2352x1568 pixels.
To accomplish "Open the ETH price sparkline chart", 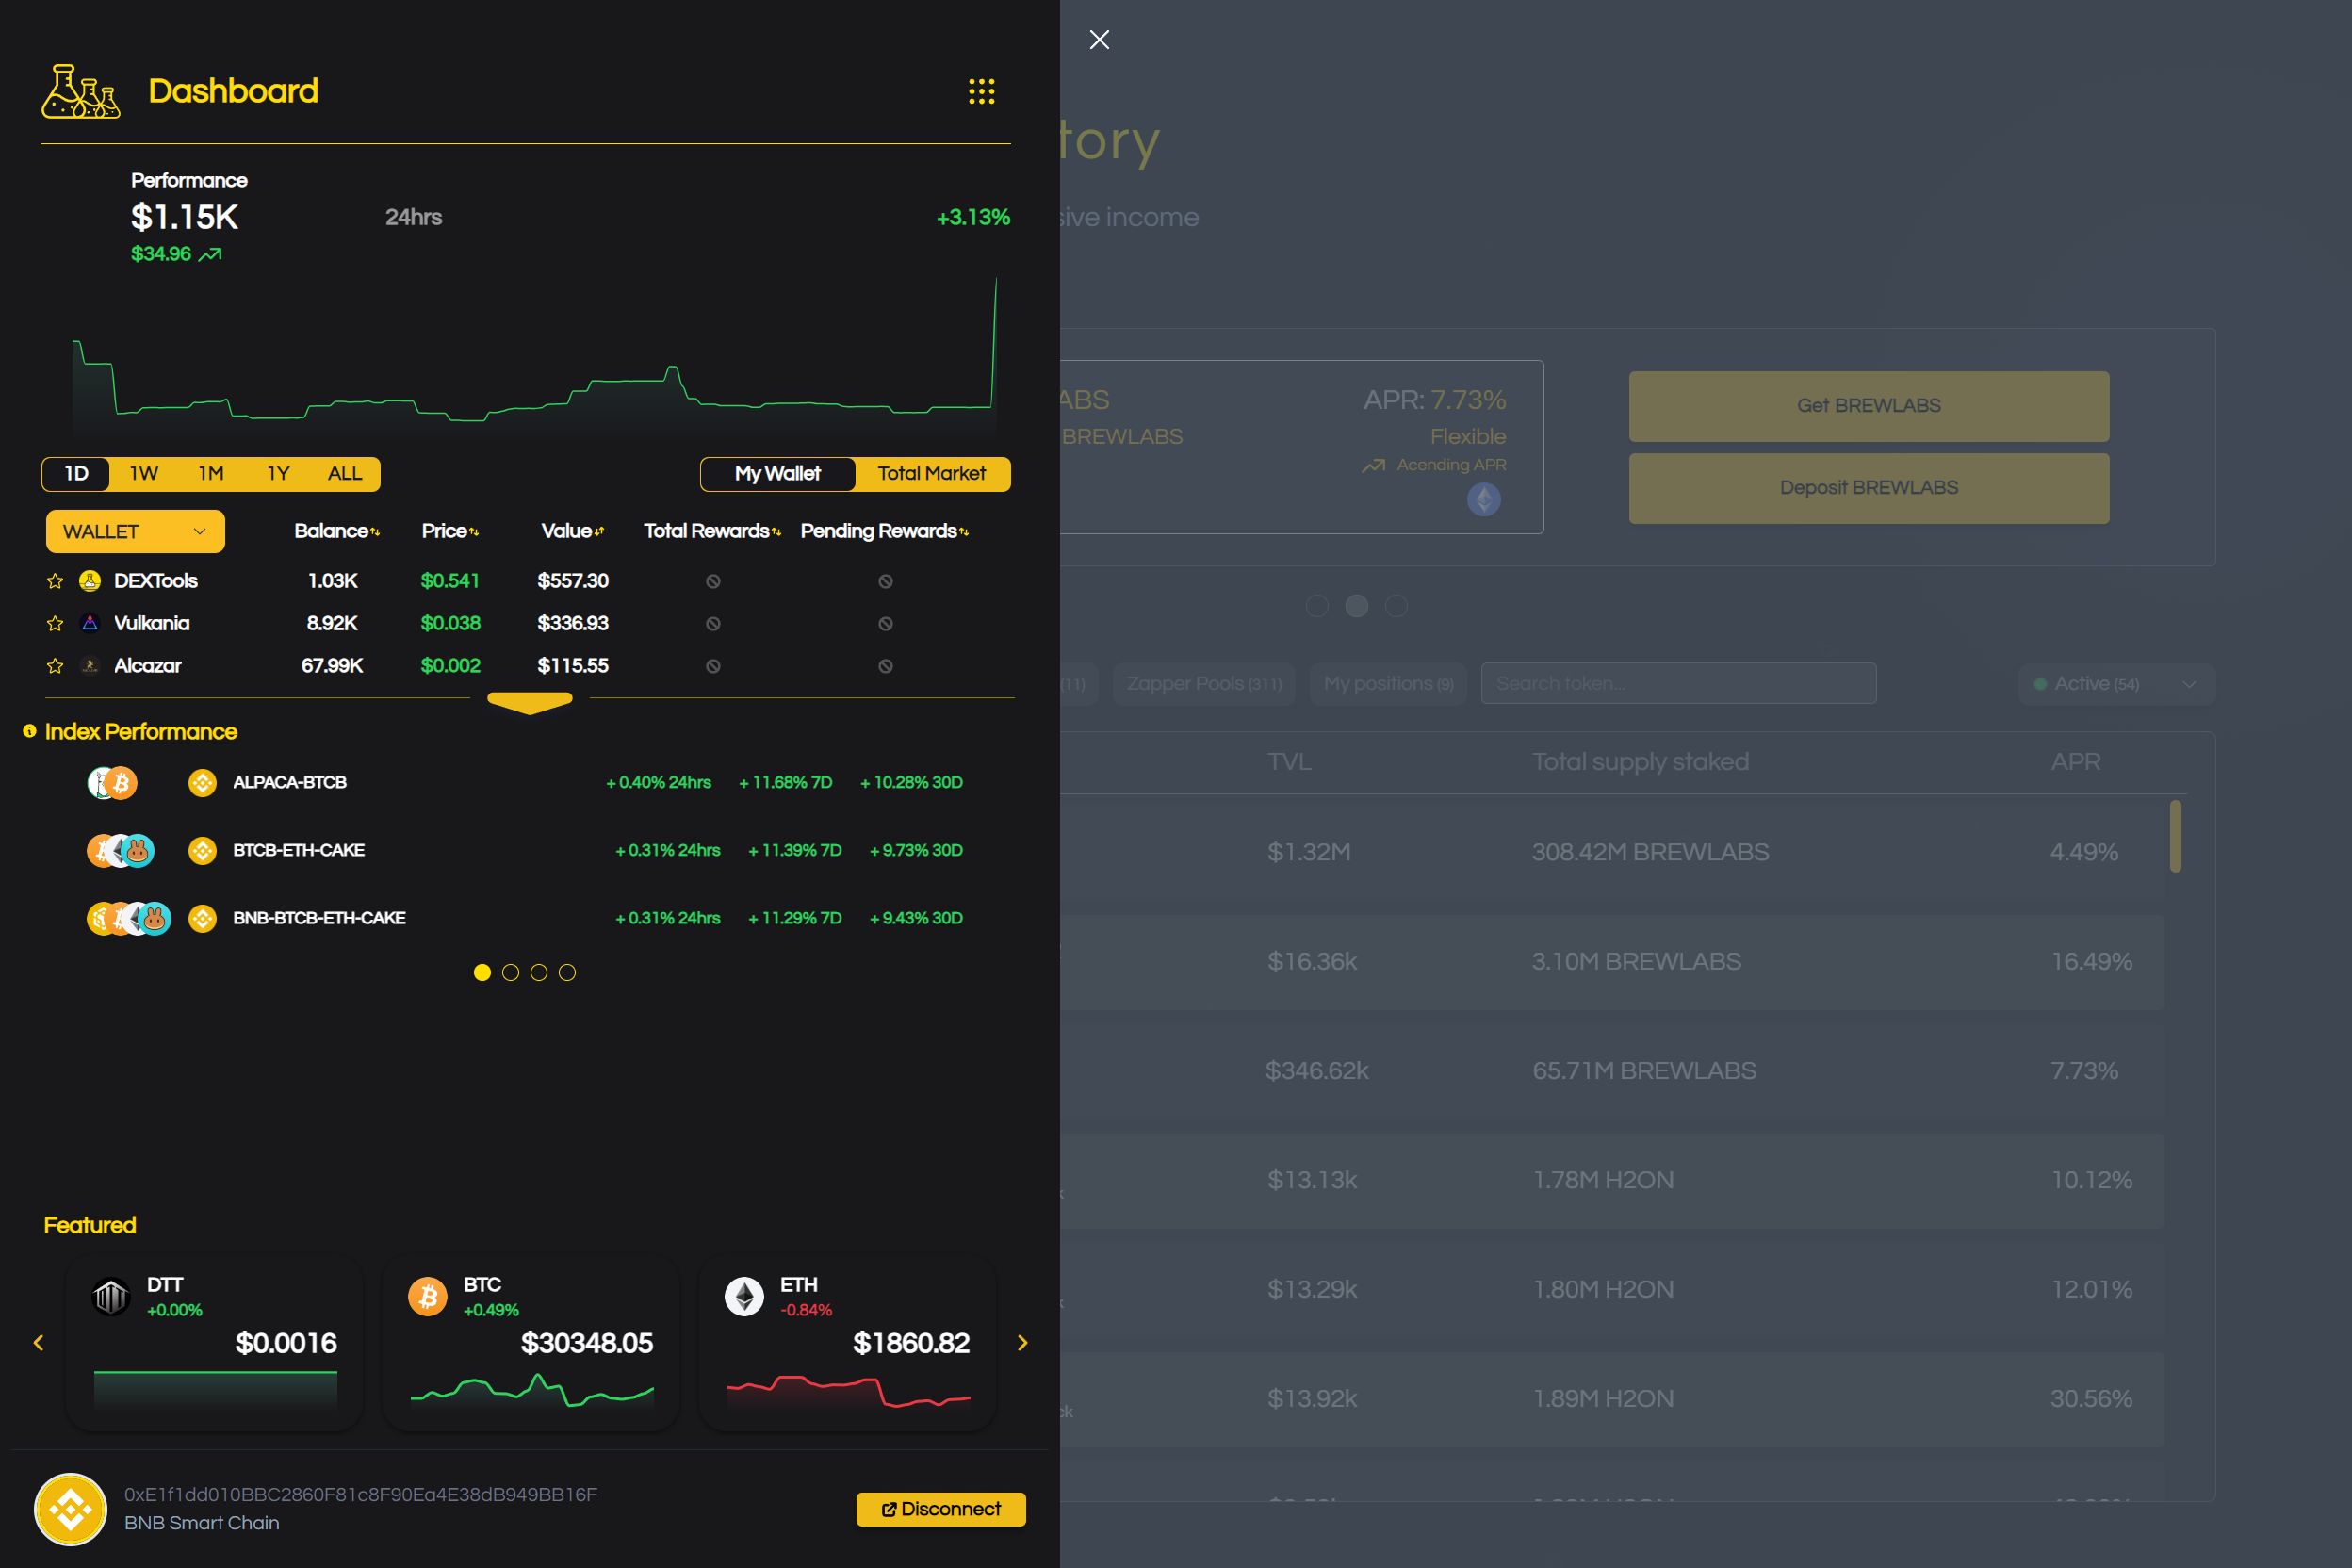I will pos(849,1391).
